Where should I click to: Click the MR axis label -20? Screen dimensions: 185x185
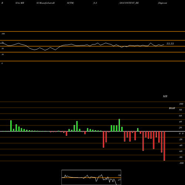pos(181,139)
